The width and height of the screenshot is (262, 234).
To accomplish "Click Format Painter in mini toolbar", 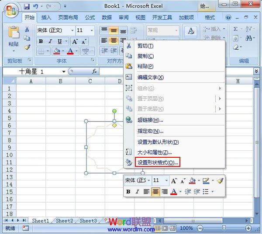I will click(220, 180).
